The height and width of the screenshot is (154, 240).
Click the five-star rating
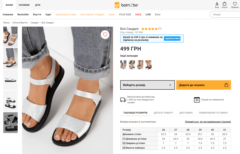149,29
